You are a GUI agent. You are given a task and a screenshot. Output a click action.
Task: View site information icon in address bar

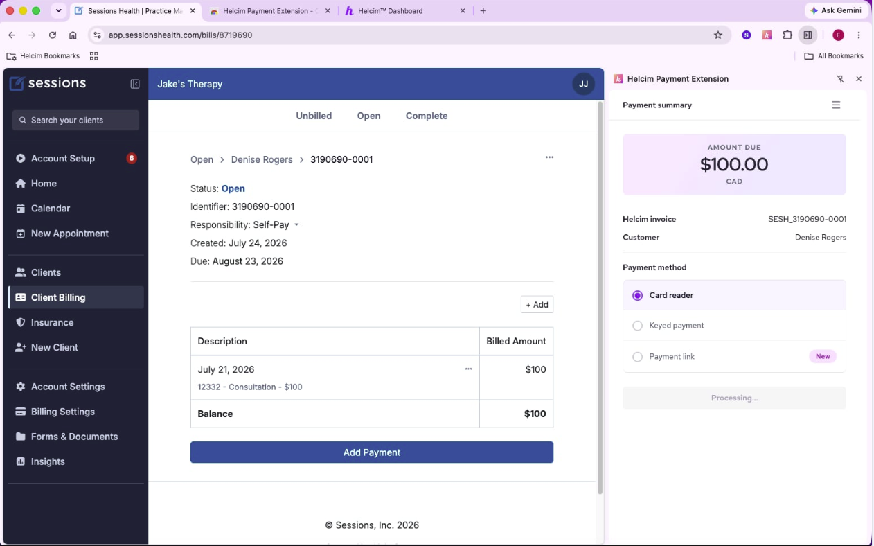(97, 35)
